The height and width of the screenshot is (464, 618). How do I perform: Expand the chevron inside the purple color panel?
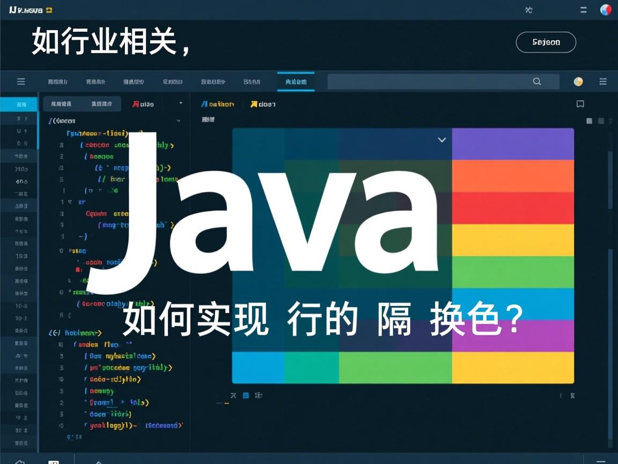pyautogui.click(x=442, y=140)
